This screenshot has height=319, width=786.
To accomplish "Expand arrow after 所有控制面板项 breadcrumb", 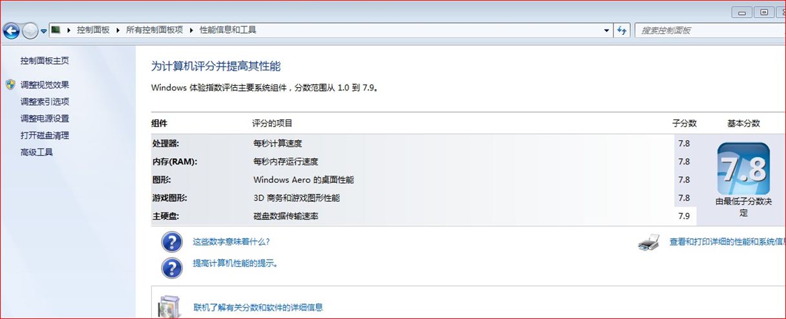I will pyautogui.click(x=191, y=30).
